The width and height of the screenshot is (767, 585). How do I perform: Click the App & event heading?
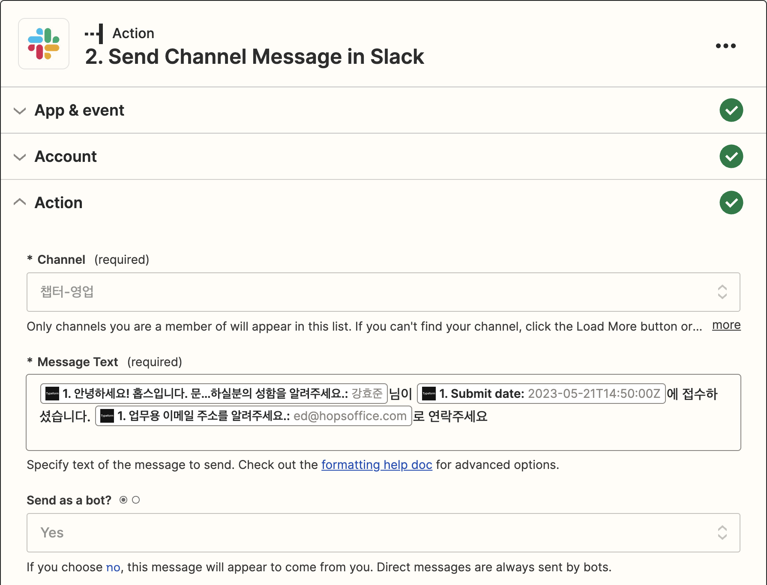[x=79, y=110]
